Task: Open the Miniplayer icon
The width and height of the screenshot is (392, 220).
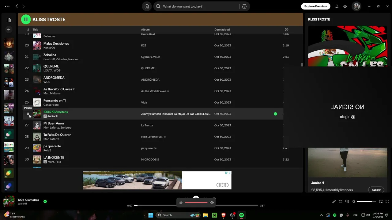Action: click(x=381, y=201)
